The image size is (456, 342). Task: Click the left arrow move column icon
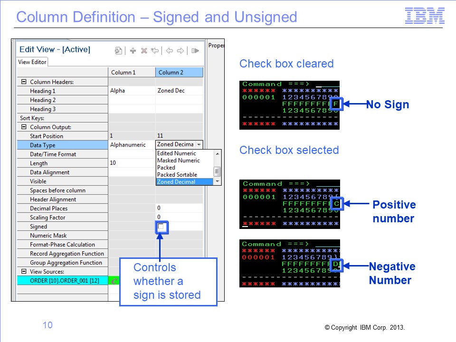point(170,51)
